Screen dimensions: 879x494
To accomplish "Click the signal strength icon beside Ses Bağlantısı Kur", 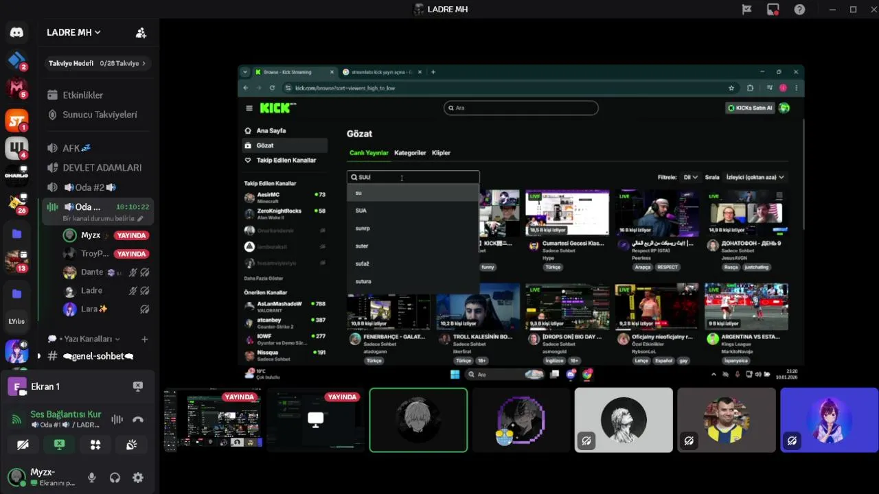I will (x=16, y=419).
